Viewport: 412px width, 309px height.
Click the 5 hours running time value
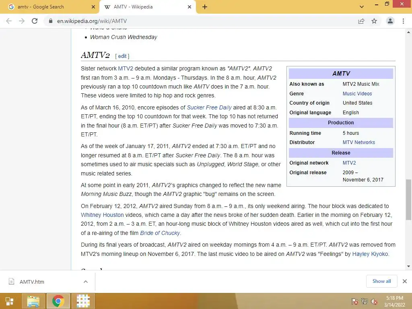click(350, 133)
